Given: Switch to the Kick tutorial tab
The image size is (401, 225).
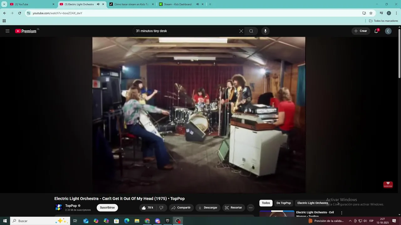Looking at the screenshot, I should pyautogui.click(x=131, y=4).
